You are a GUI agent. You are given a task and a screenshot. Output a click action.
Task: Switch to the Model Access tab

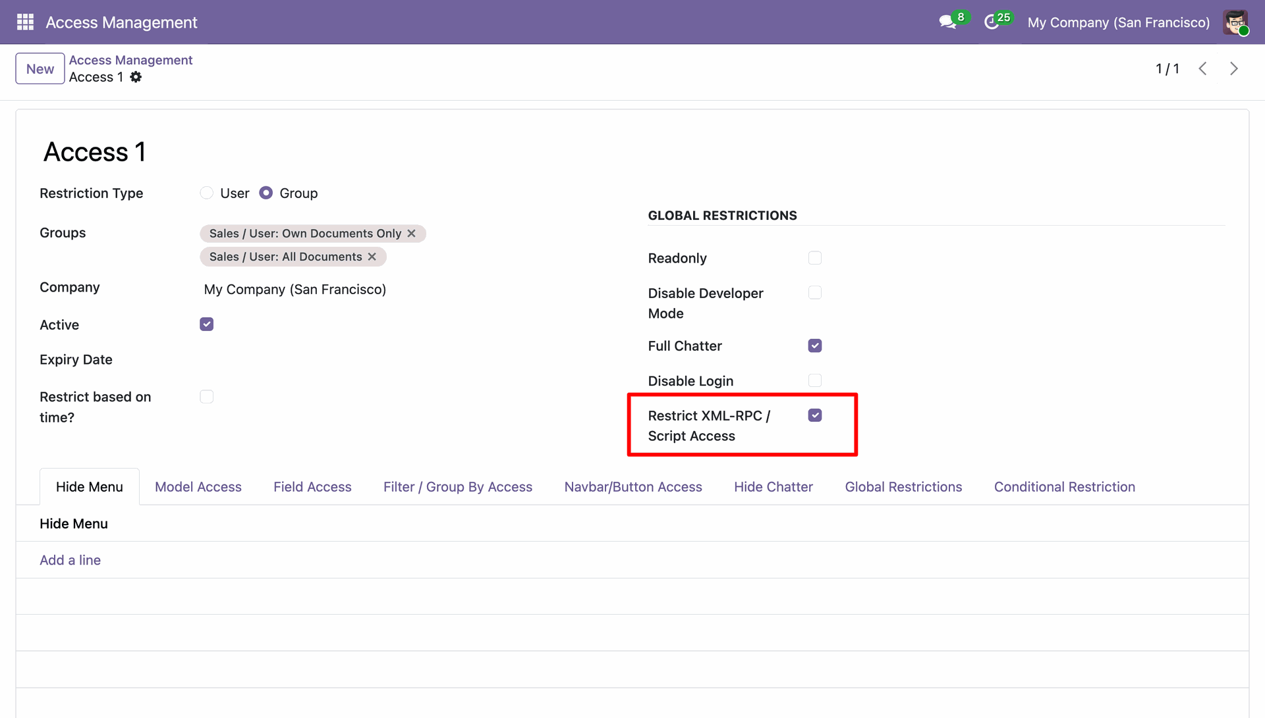tap(198, 487)
